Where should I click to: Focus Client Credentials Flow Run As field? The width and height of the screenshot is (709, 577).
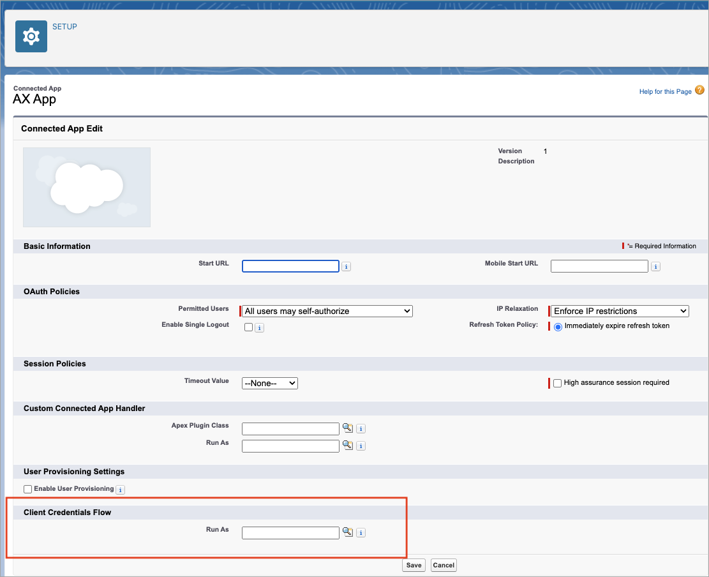(290, 533)
